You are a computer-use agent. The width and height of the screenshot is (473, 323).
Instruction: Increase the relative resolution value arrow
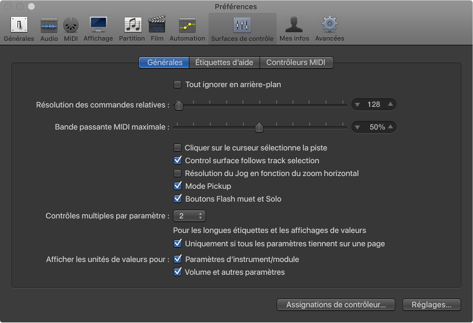pos(391,105)
